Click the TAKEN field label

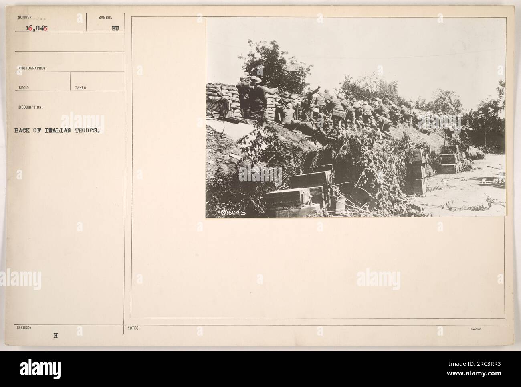coord(80,87)
